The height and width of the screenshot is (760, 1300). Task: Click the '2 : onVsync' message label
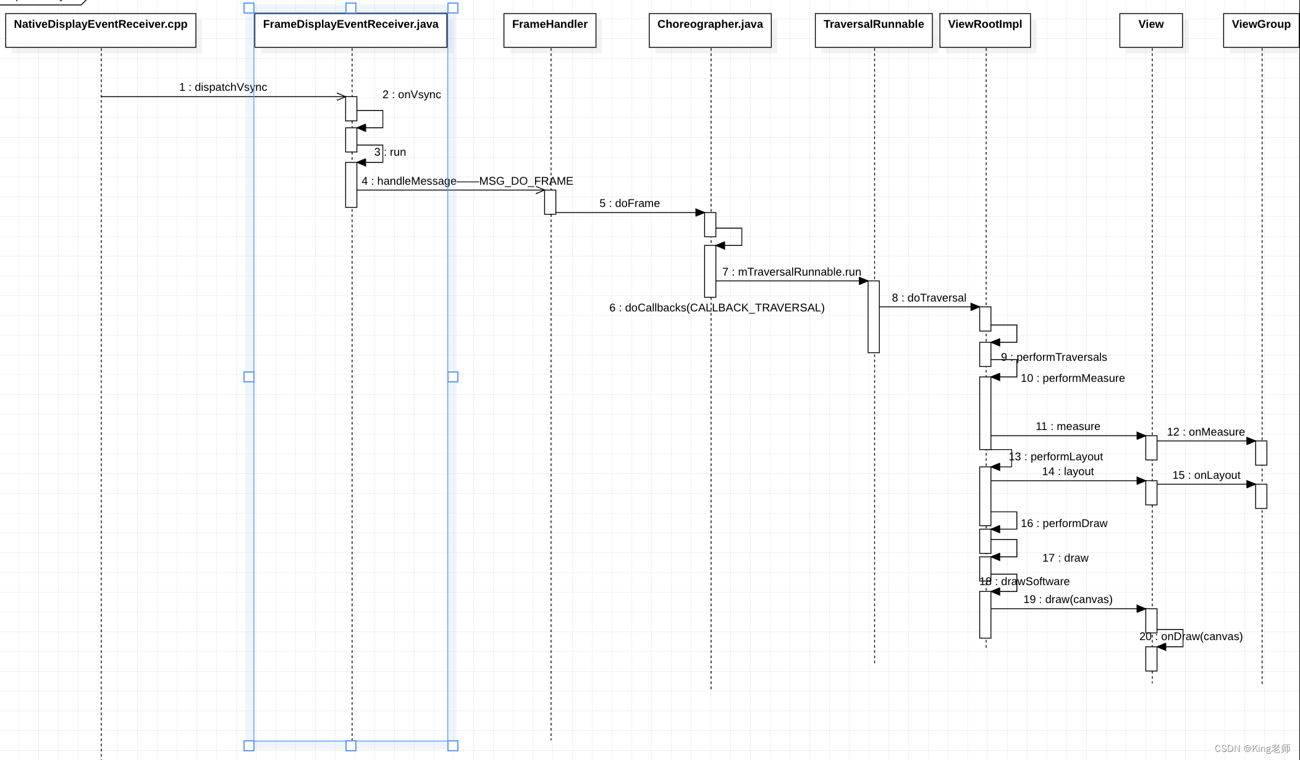tap(412, 95)
